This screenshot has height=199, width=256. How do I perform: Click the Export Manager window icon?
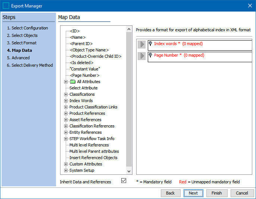6,6
